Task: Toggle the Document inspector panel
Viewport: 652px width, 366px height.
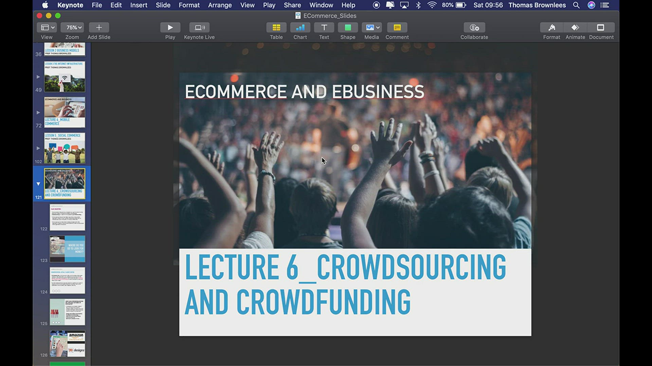Action: [x=601, y=27]
